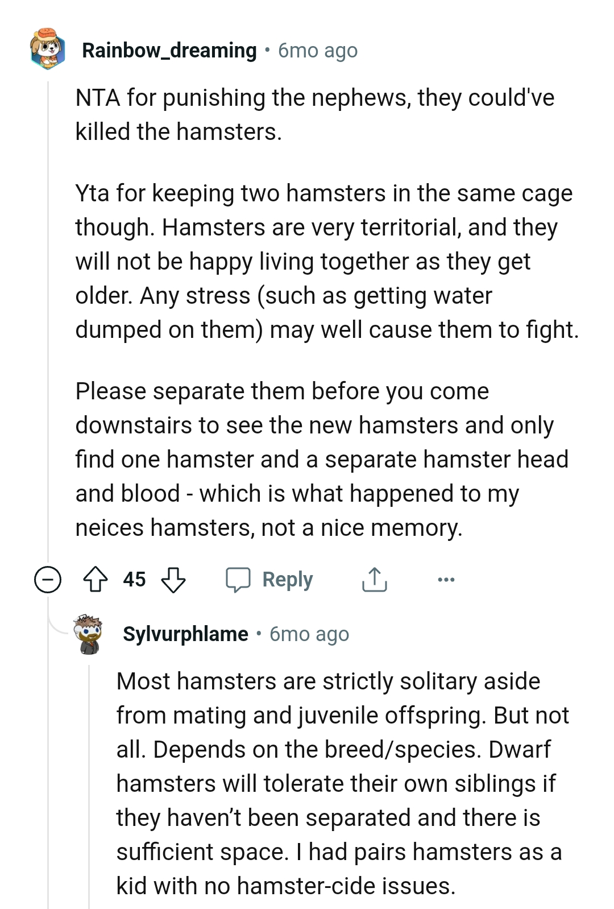Open the share options for the comment

(x=374, y=580)
